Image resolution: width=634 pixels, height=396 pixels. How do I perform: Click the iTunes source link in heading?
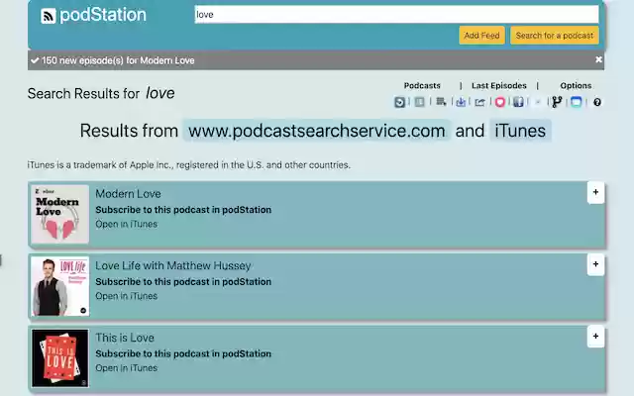click(x=520, y=131)
